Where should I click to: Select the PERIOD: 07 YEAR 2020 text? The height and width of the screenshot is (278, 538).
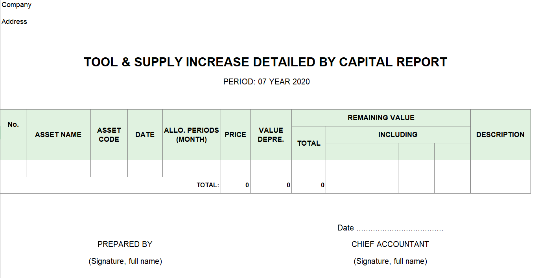coord(266,82)
